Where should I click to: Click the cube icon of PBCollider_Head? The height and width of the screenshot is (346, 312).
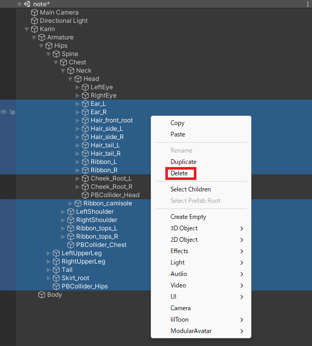[85, 195]
